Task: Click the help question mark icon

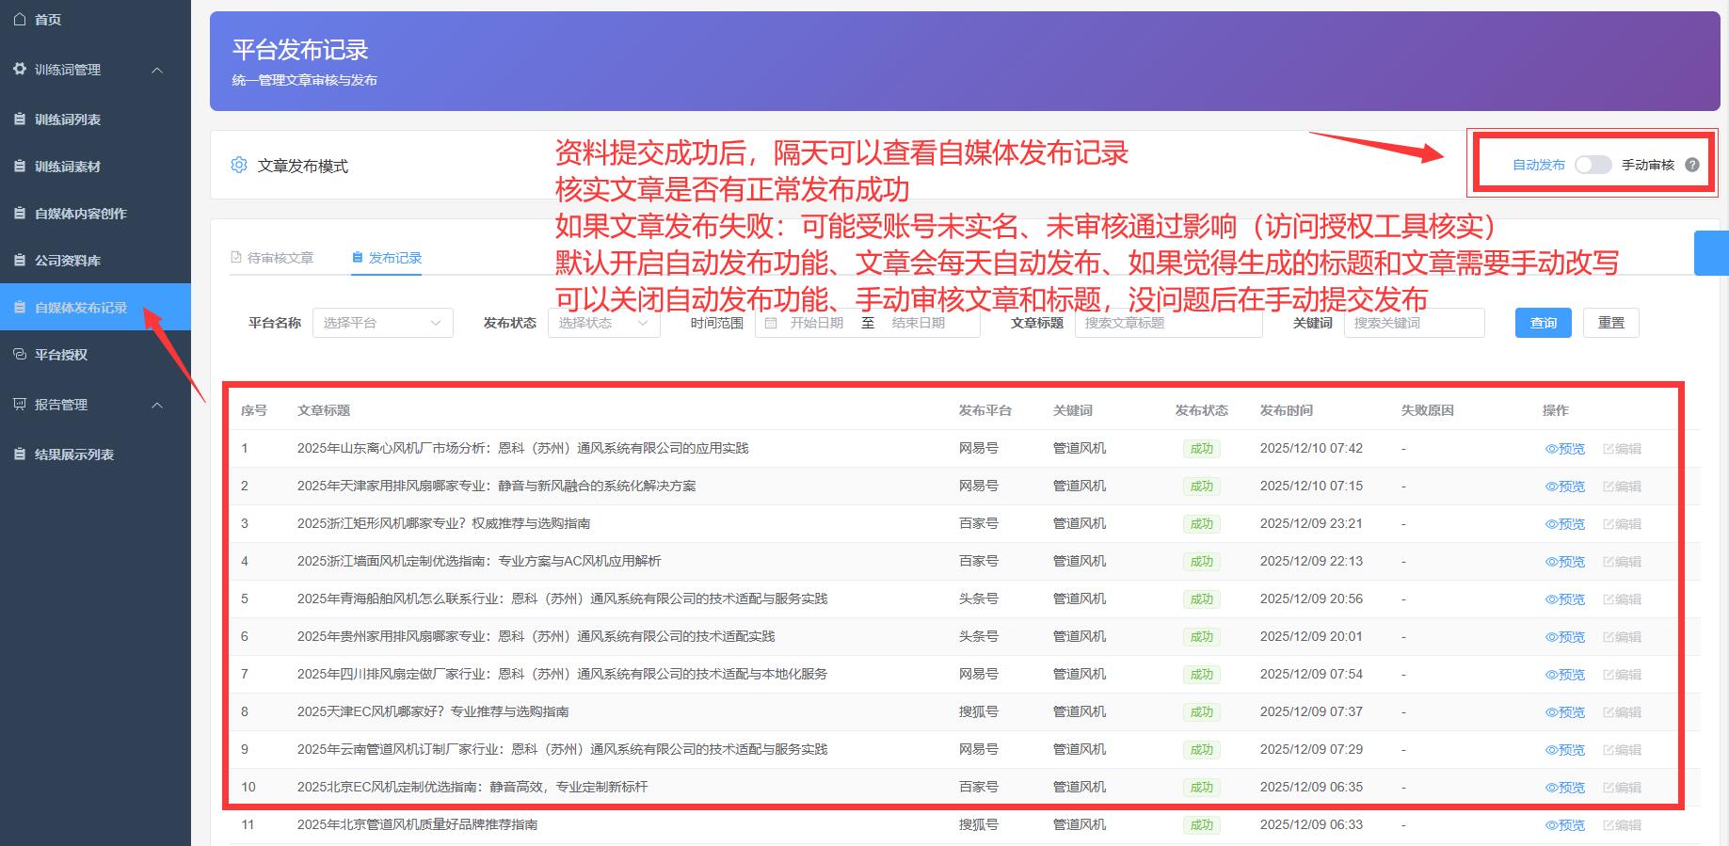Action: tap(1691, 165)
